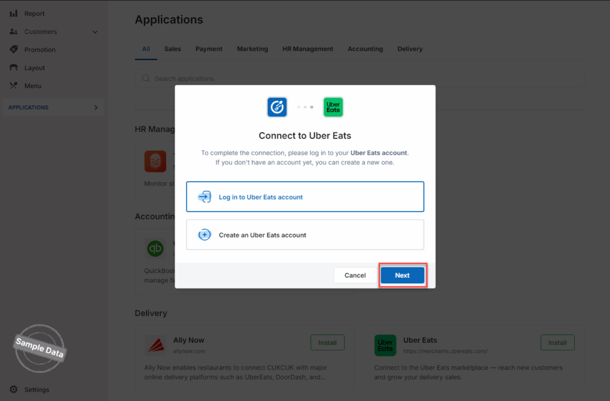Select Create an Uber Eats account option
The image size is (610, 401).
(304, 235)
